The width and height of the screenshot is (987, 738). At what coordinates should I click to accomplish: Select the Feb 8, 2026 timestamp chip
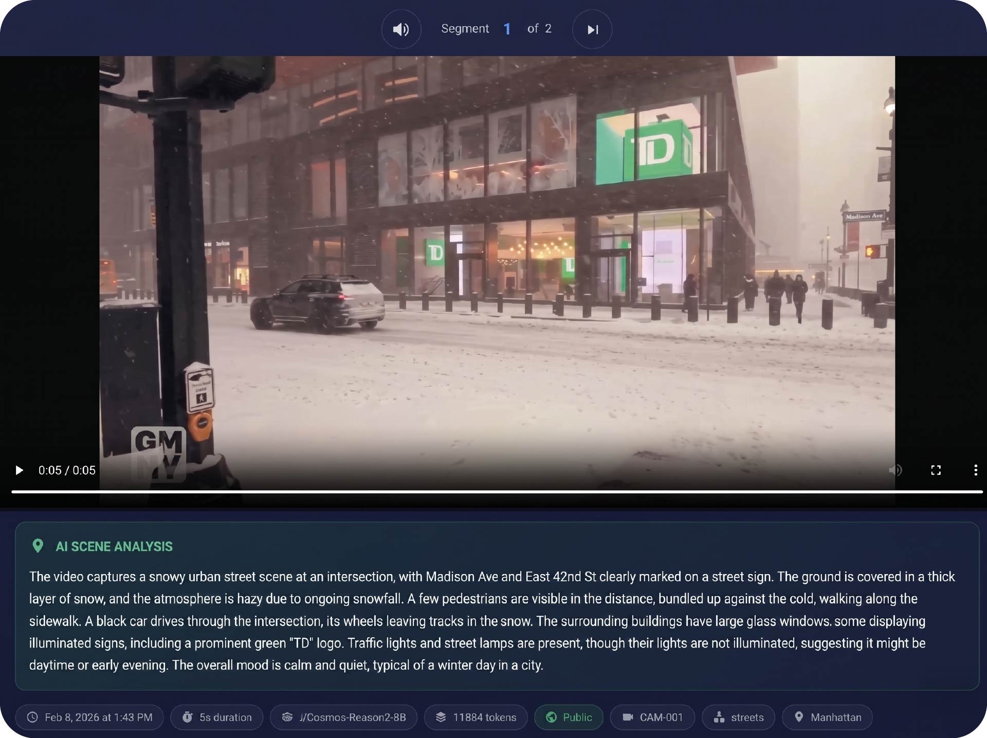point(89,717)
